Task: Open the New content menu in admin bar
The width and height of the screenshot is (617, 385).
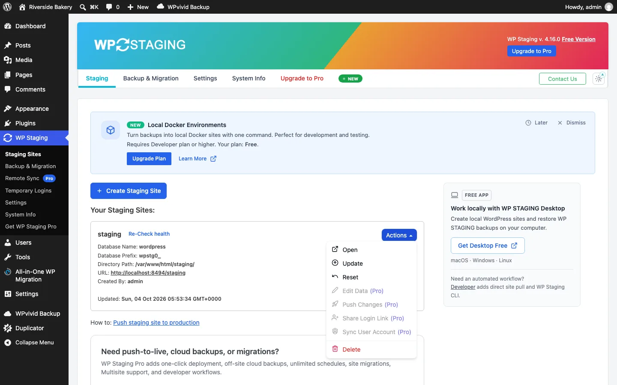Action: (138, 7)
